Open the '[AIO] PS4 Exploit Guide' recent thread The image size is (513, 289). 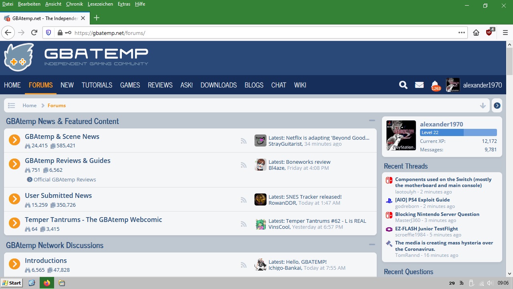click(422, 200)
